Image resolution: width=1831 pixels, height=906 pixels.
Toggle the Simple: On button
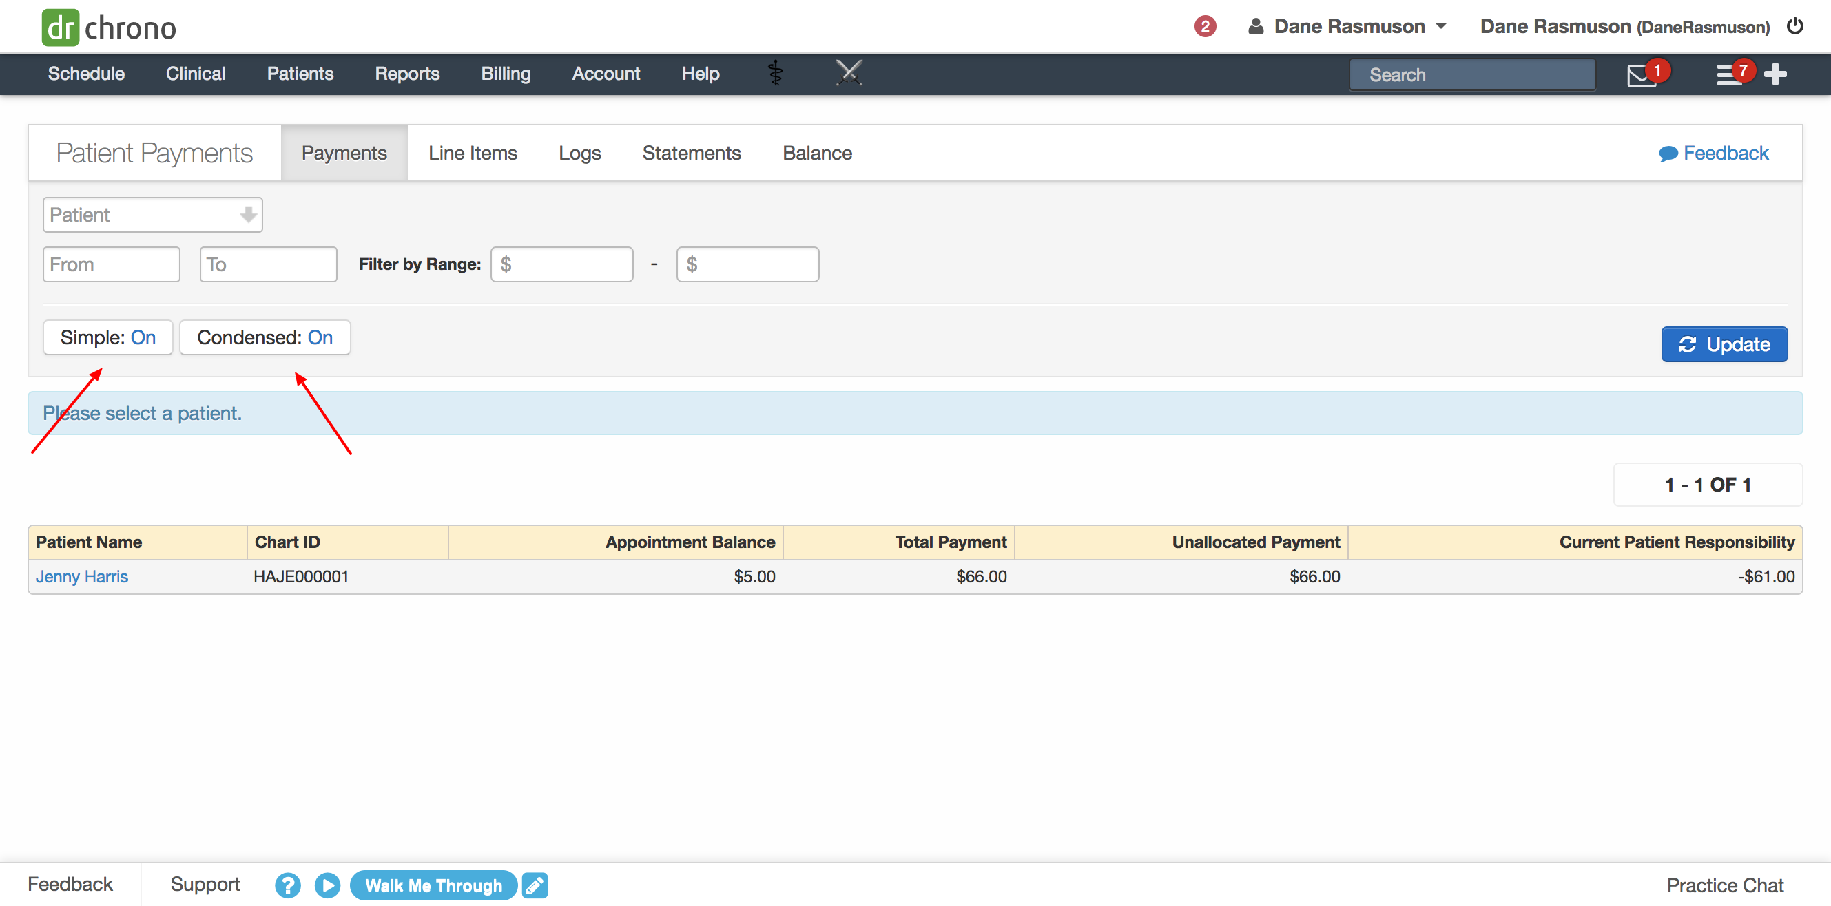click(108, 337)
